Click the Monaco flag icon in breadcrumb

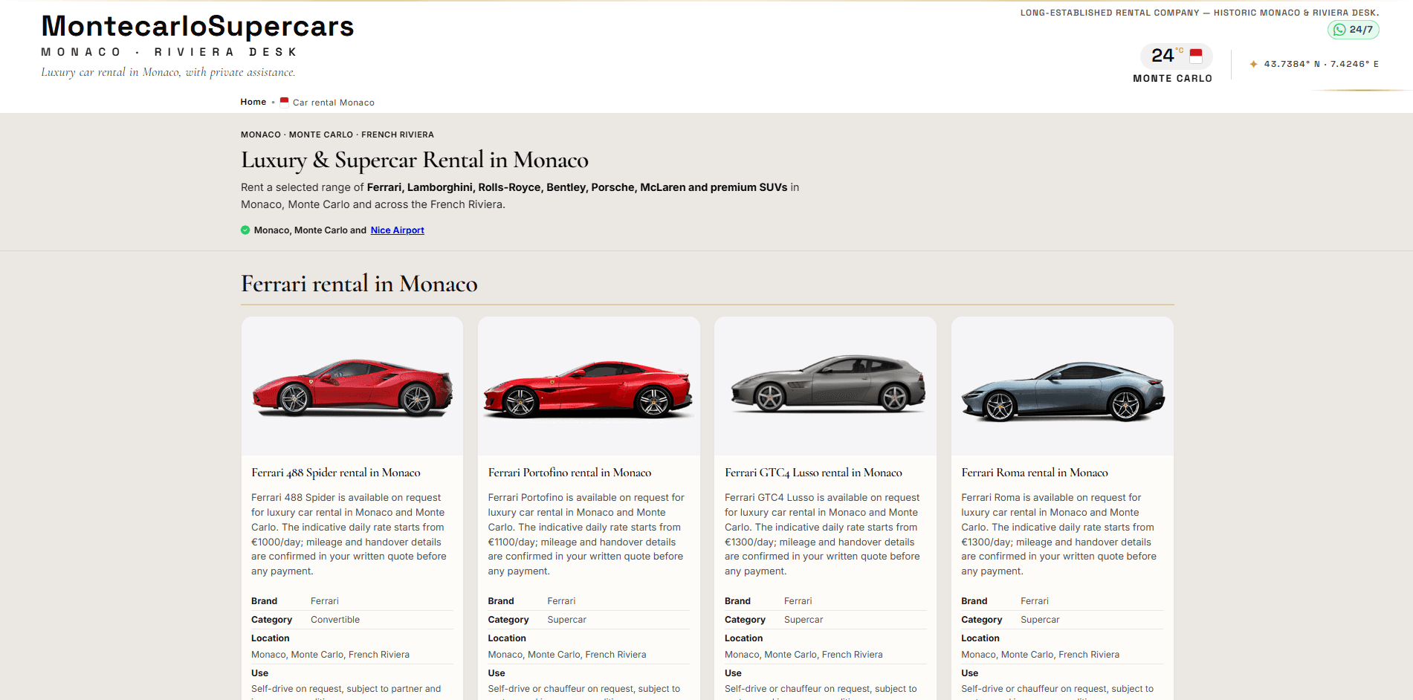(284, 102)
